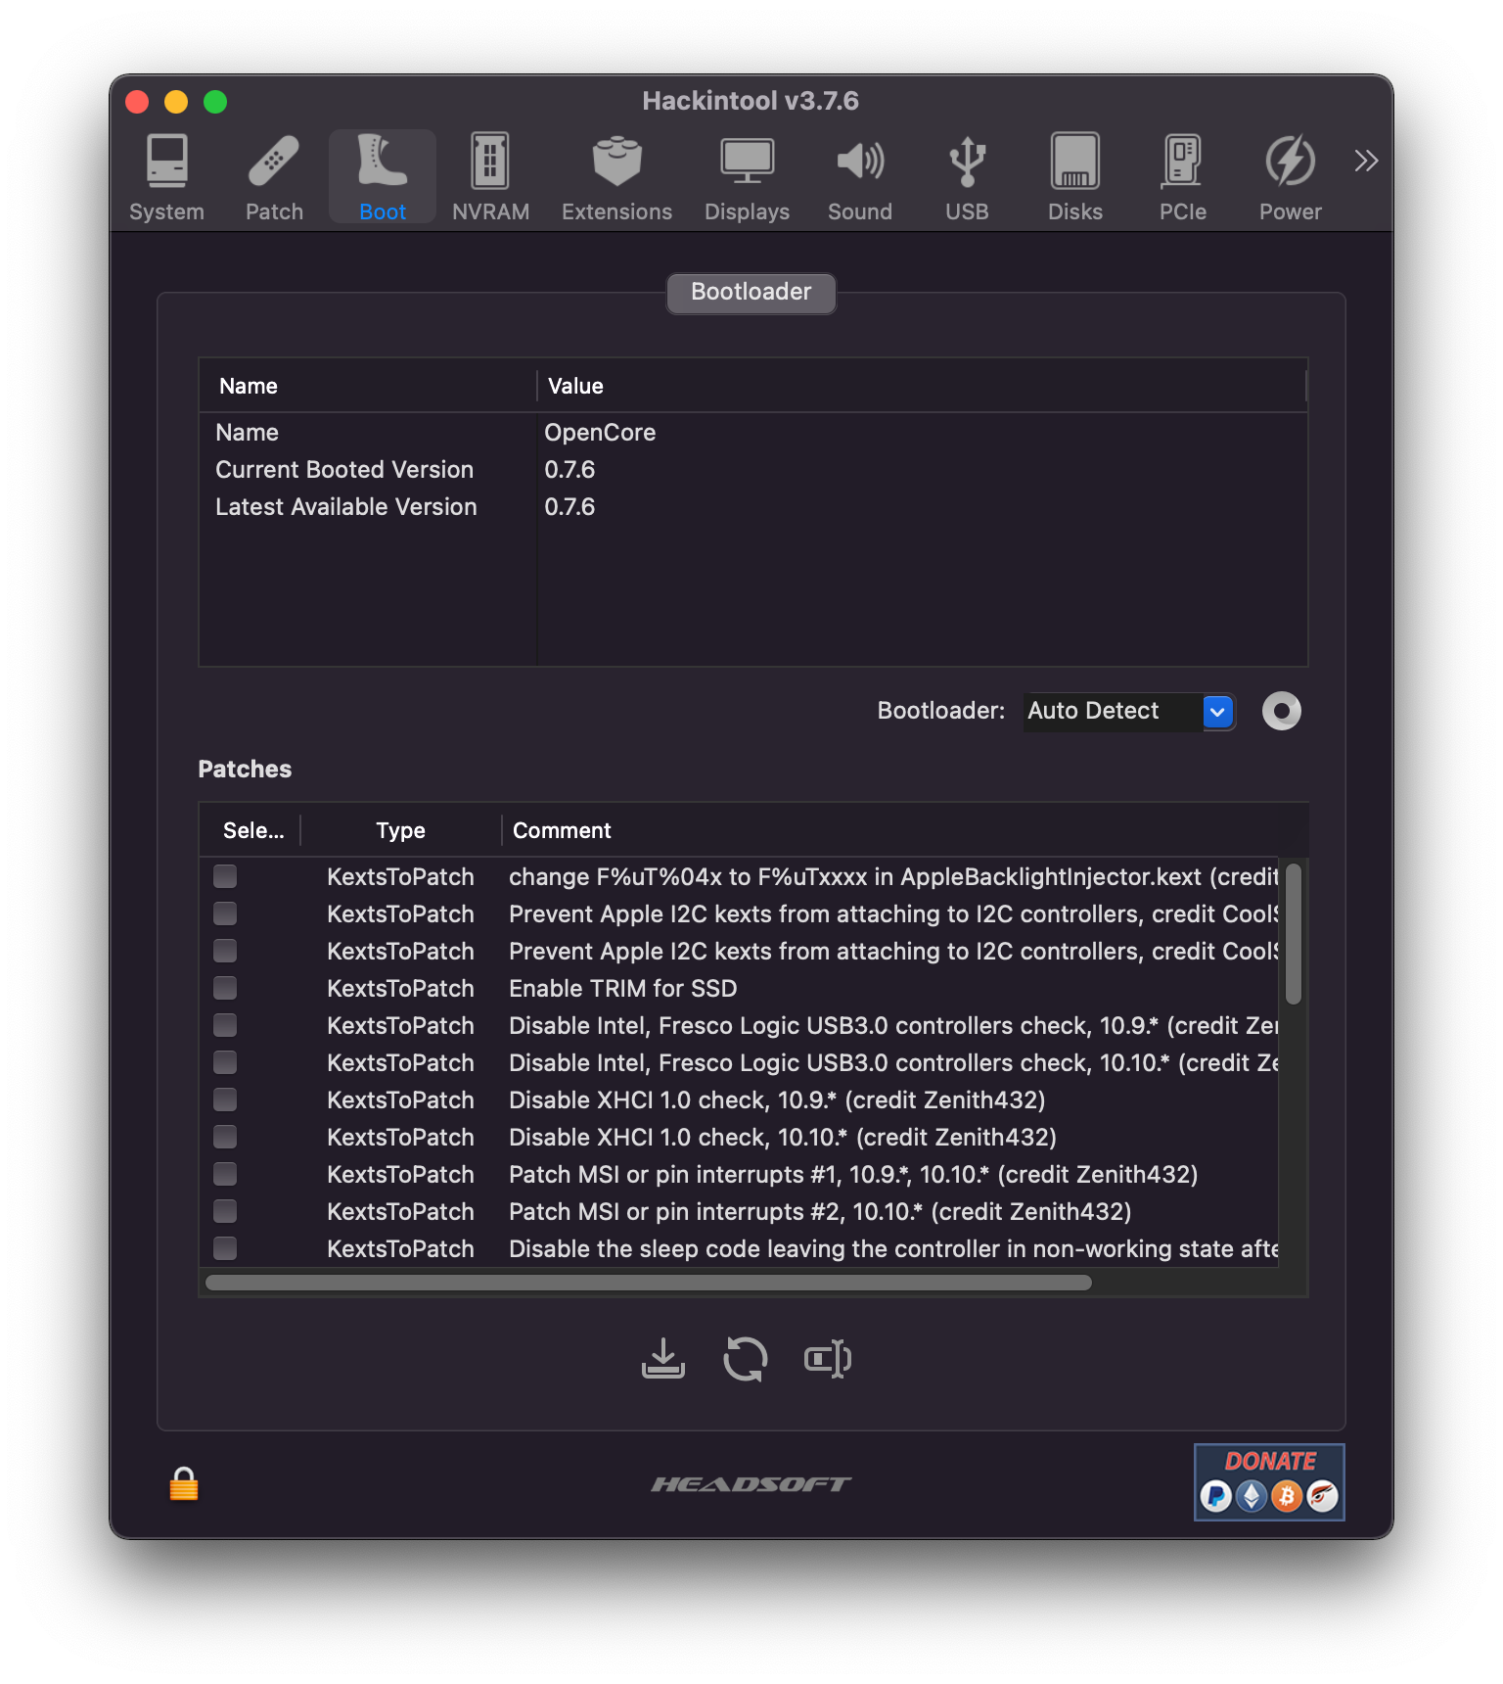This screenshot has width=1503, height=1684.
Task: Click the Value column header in bootloader table
Action: pyautogui.click(x=922, y=386)
